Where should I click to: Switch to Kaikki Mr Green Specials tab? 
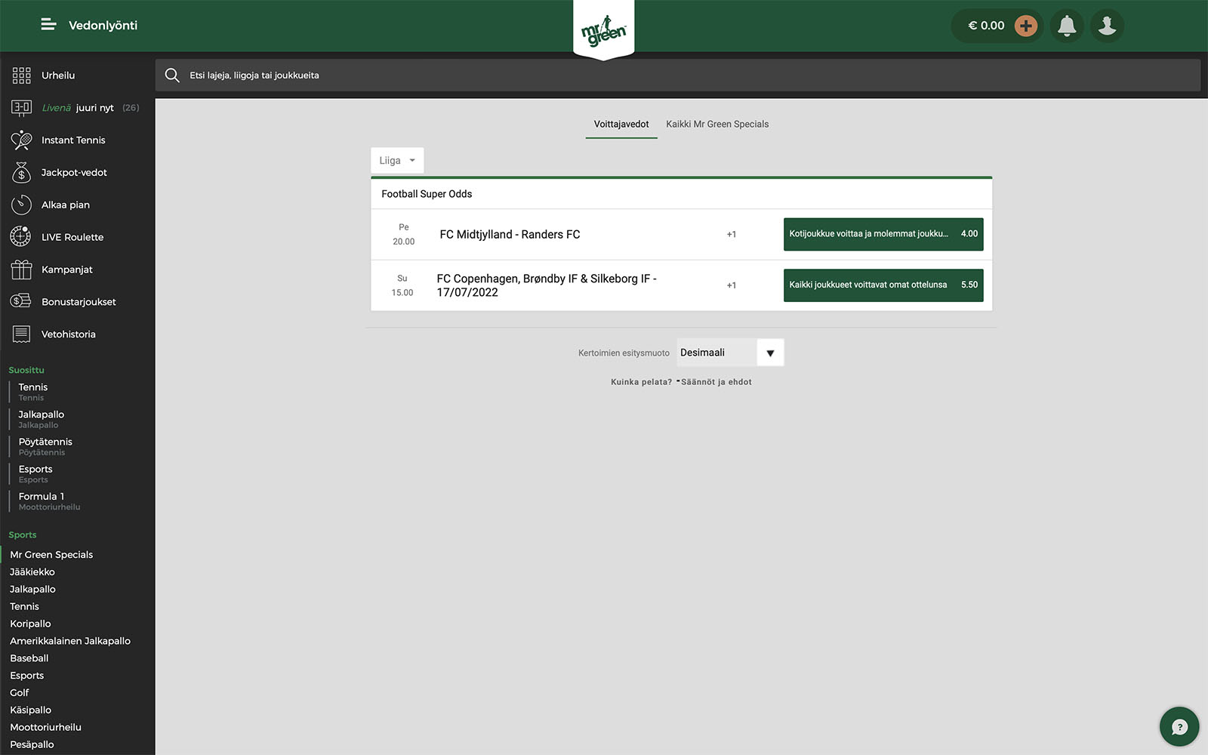point(716,125)
